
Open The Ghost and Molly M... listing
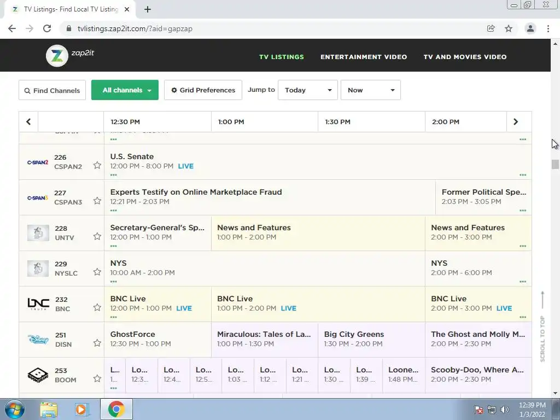478,339
